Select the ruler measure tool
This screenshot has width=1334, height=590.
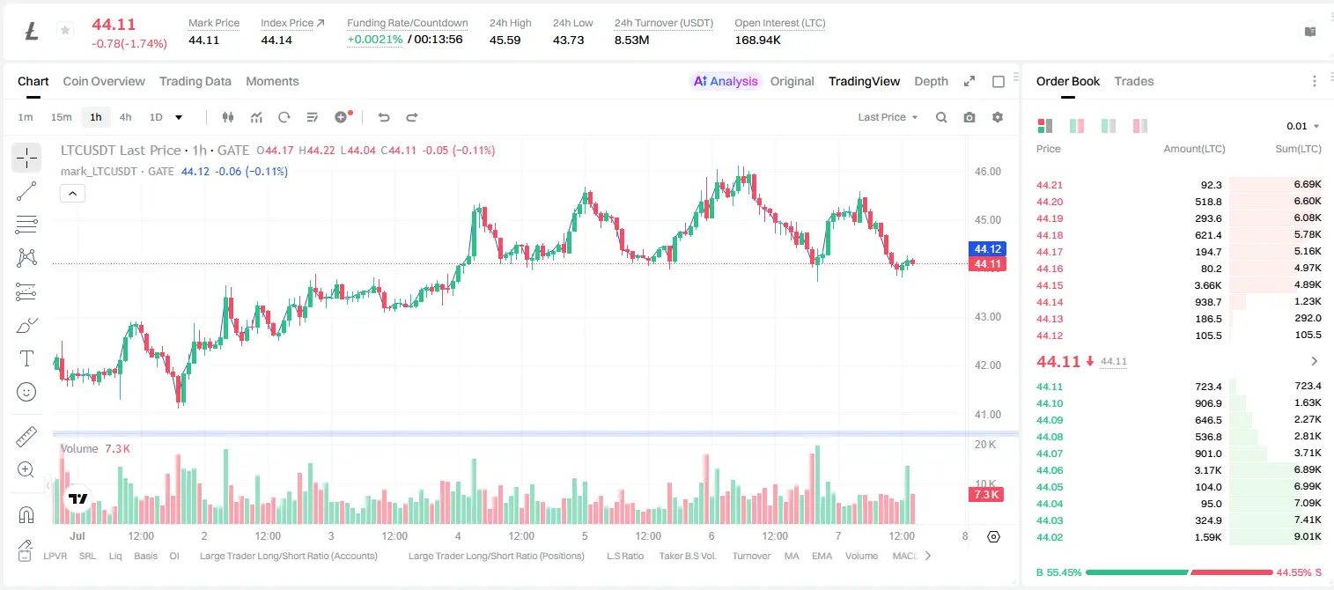pos(26,437)
